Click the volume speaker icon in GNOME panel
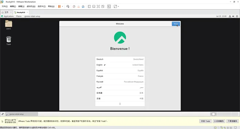Image resolution: width=240 pixels, height=129 pixels. [233, 16]
